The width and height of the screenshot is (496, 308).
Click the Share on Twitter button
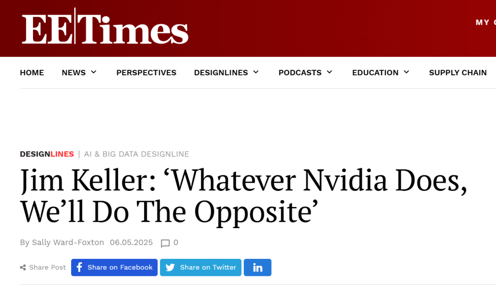[x=201, y=268]
